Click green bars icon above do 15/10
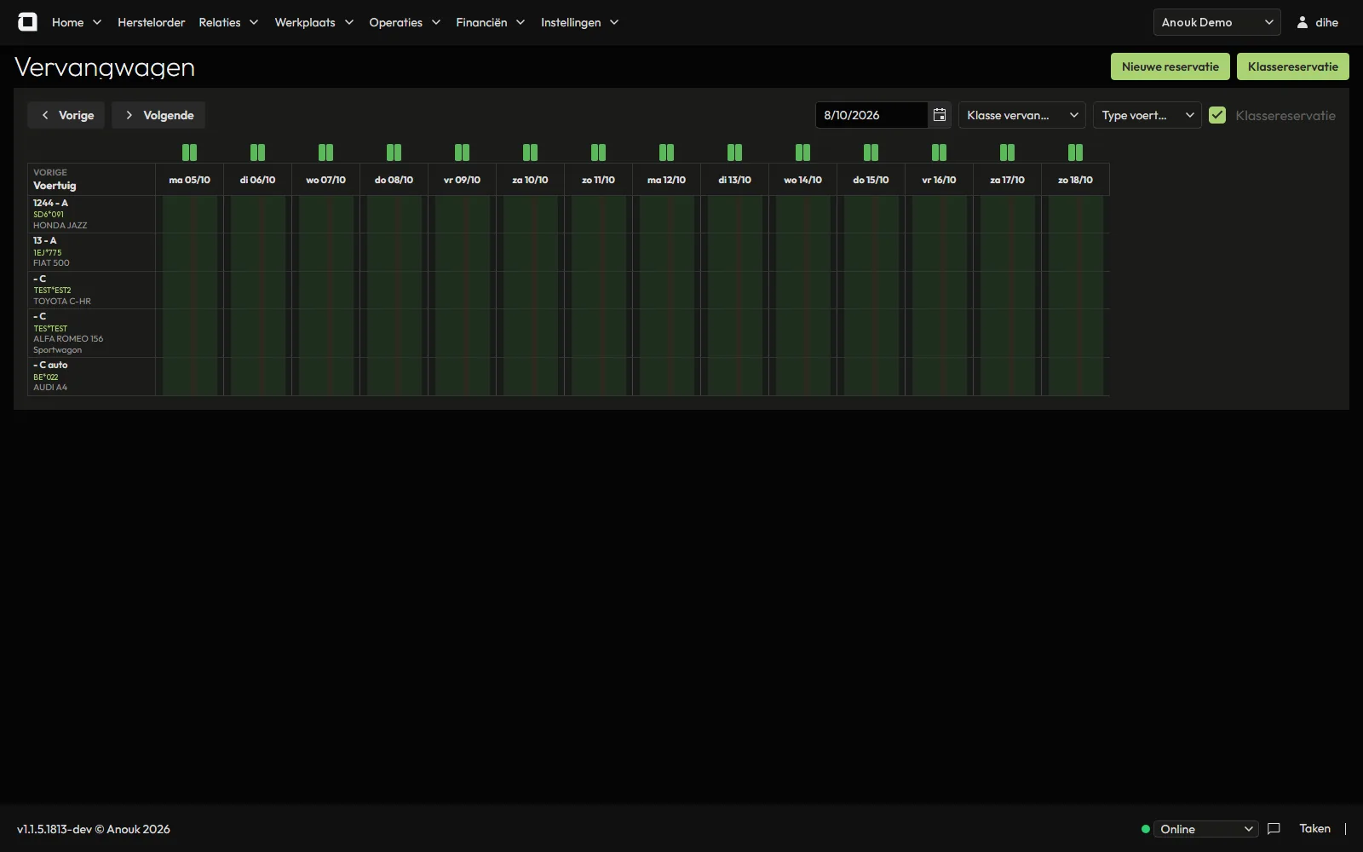Viewport: 1363px width, 852px height. pyautogui.click(x=871, y=153)
